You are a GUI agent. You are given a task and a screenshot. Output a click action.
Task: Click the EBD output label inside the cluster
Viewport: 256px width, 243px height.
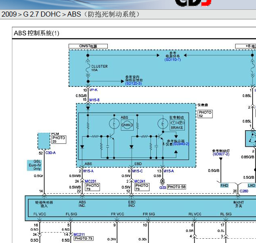(138, 164)
